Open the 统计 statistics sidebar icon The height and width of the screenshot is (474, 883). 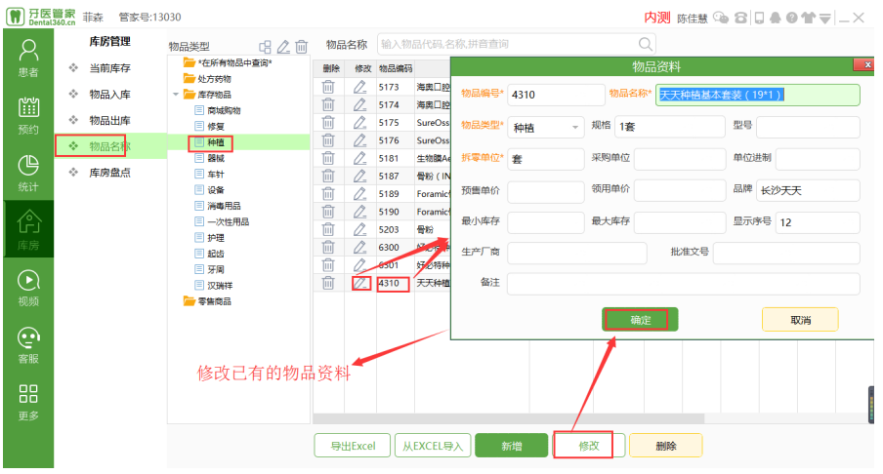(28, 174)
